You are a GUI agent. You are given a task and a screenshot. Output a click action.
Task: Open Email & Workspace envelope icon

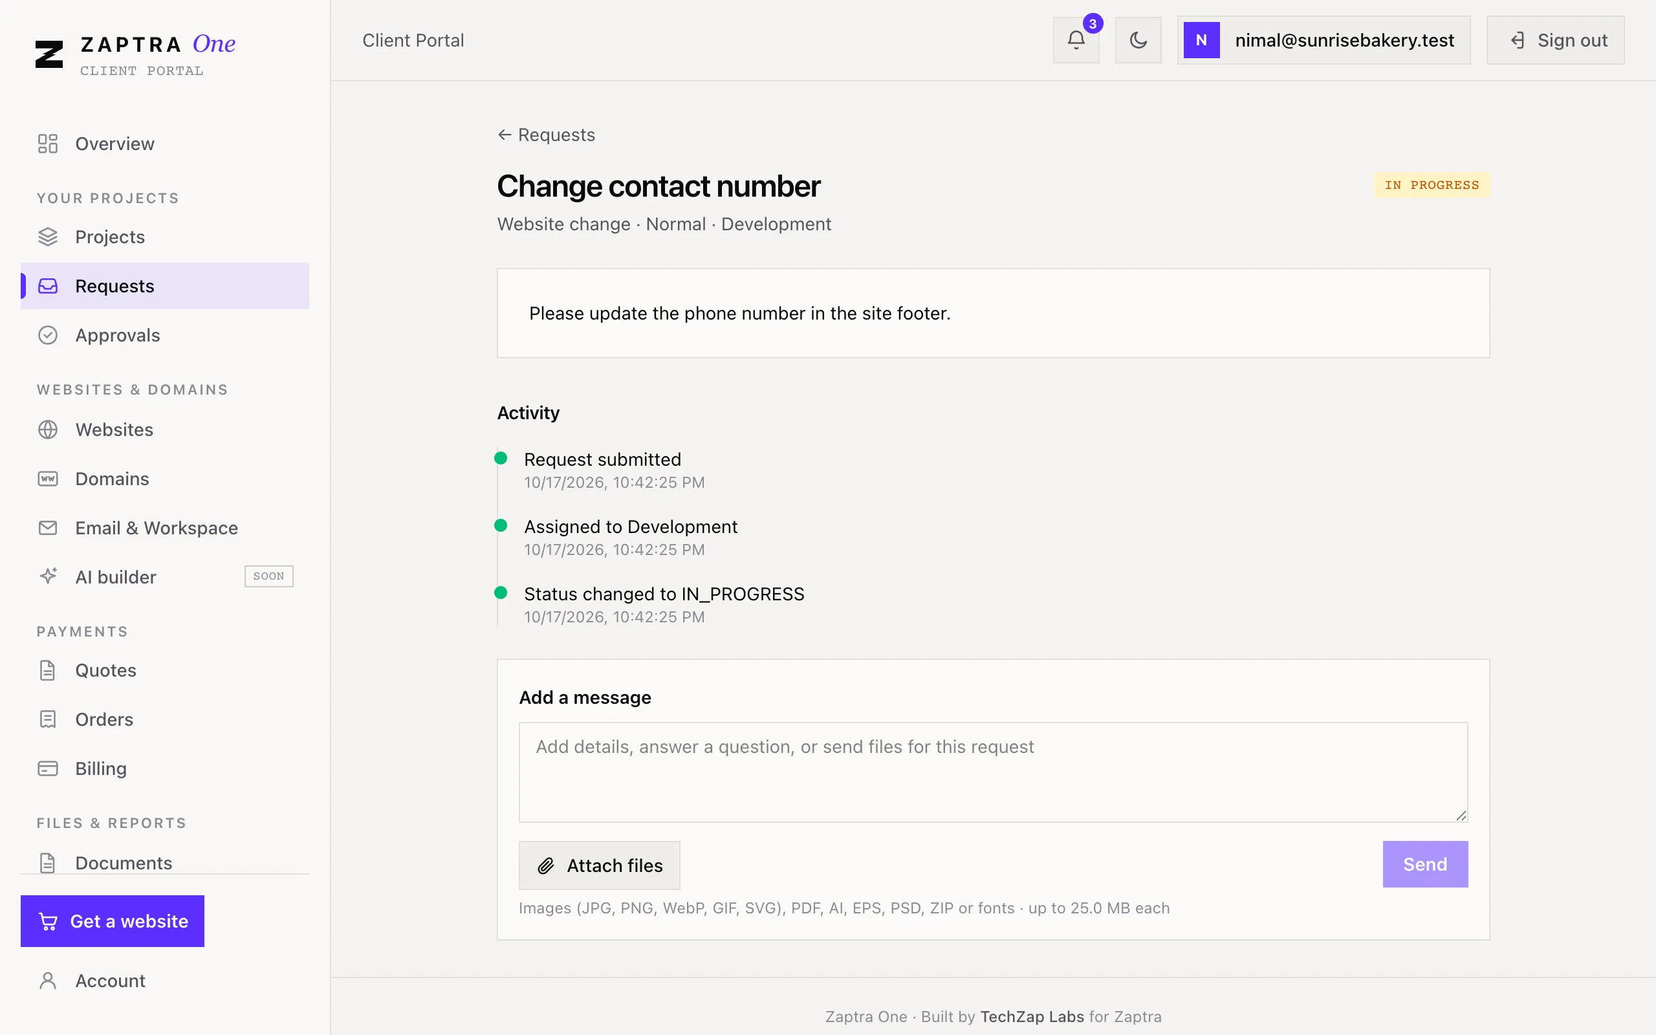[48, 528]
